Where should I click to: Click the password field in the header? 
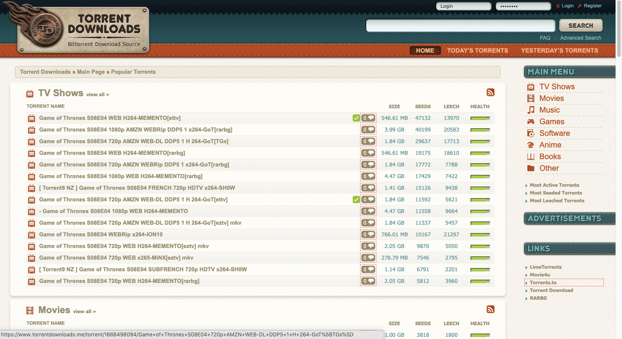tap(523, 6)
